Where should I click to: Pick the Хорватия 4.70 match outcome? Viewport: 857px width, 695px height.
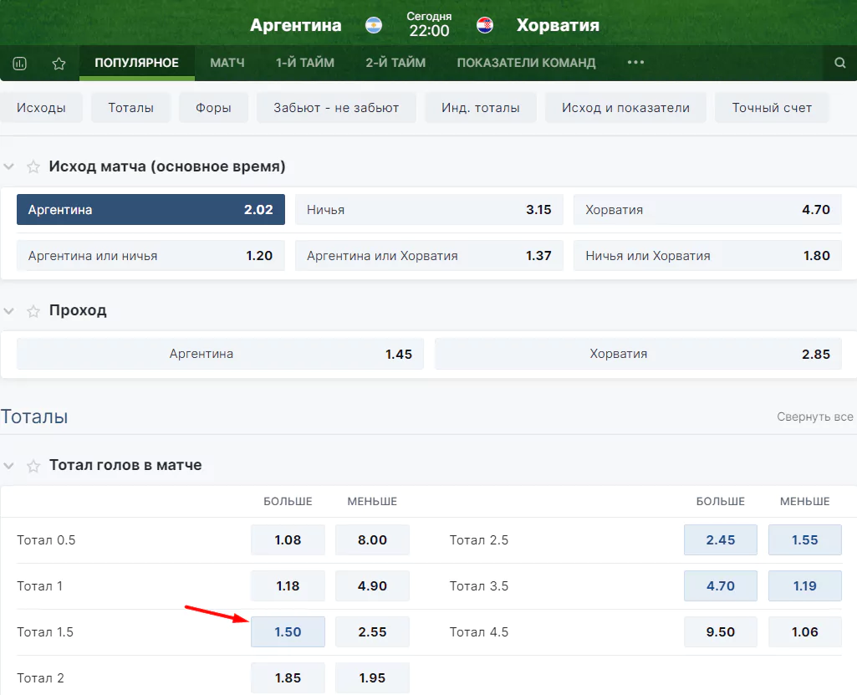tap(707, 209)
